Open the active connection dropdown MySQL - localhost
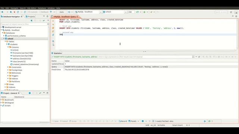The image size is (239, 134). pos(89,12)
